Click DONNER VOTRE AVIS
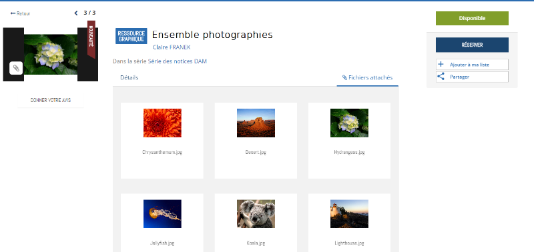Screen dimensions: 534x252 [51, 100]
